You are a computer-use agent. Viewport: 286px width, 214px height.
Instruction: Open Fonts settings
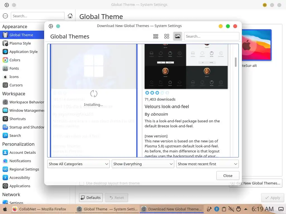tap(22, 69)
